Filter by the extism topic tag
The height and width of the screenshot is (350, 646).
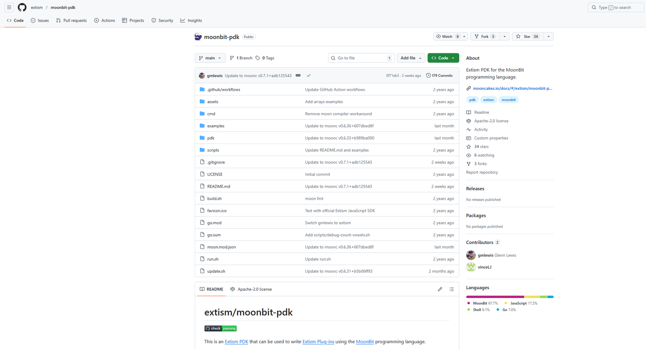point(489,100)
